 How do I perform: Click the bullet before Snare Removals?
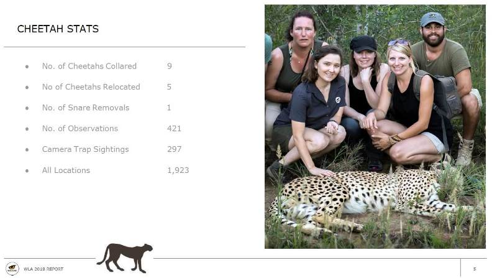27,108
